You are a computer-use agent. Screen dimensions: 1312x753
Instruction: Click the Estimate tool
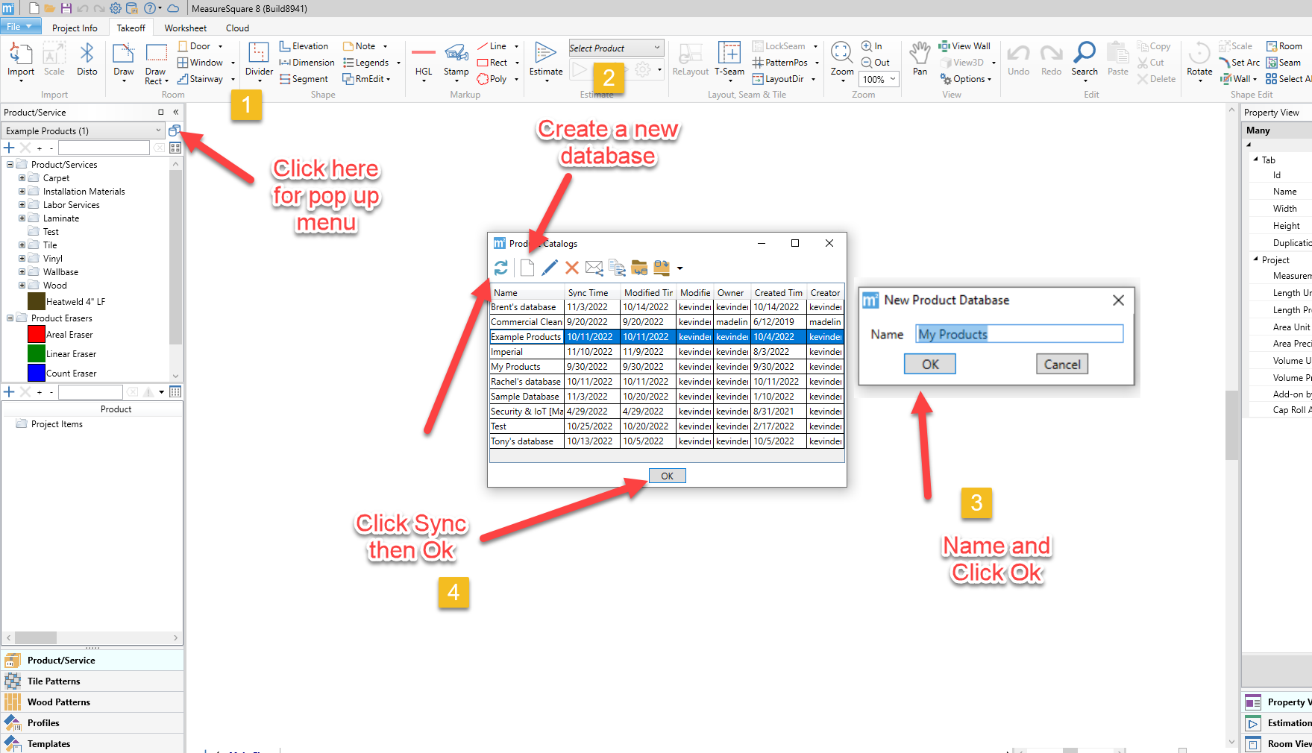pyautogui.click(x=546, y=61)
